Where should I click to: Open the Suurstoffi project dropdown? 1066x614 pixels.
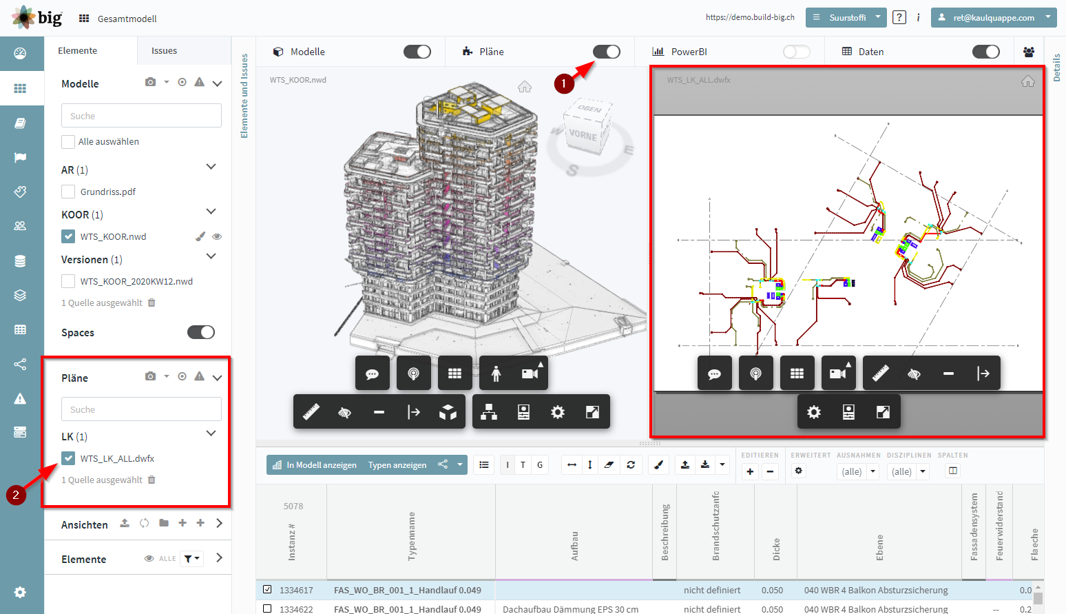[846, 18]
